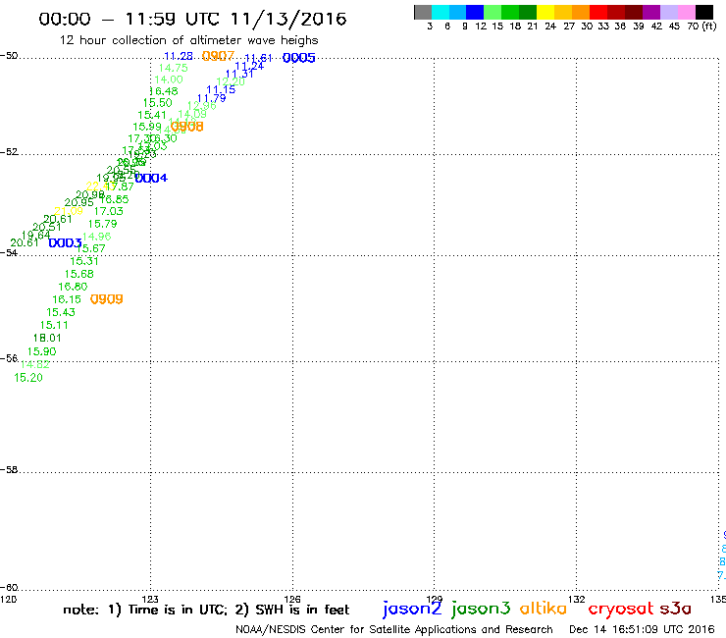Click the wave height value 17.87
The width and height of the screenshot is (726, 638).
120,186
